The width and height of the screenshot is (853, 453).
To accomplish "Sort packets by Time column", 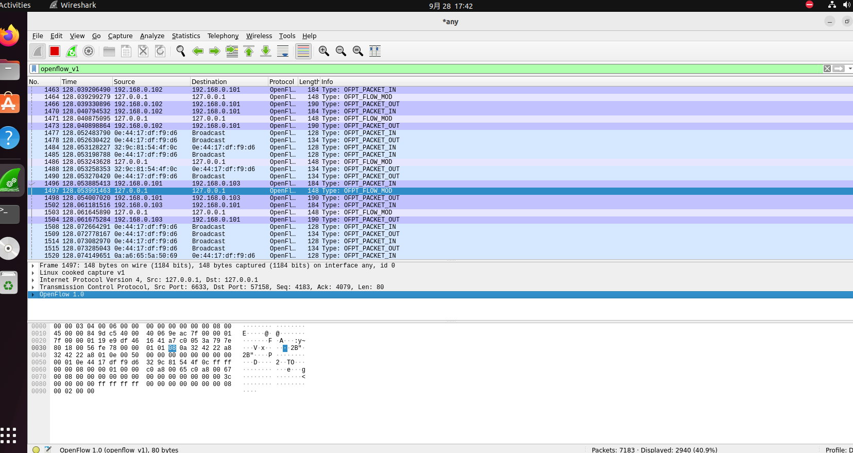I will click(x=86, y=82).
